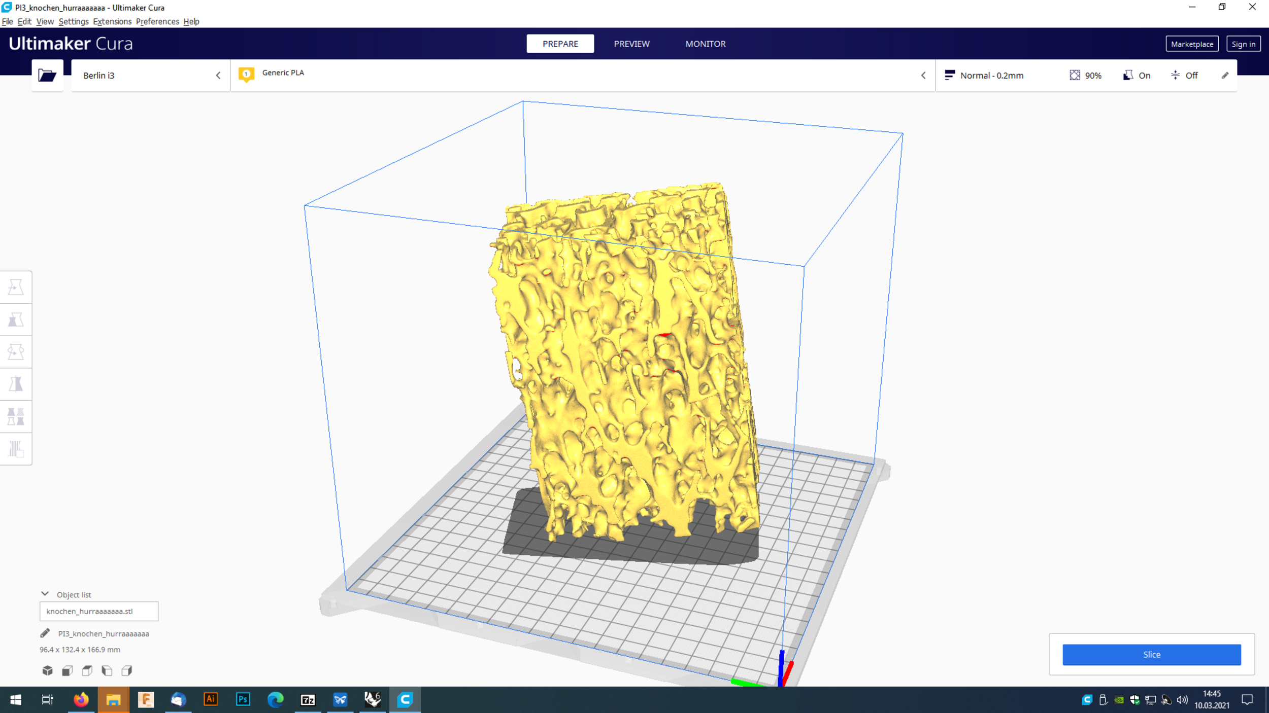Select the Rotate tool in left toolbar

pyautogui.click(x=16, y=352)
